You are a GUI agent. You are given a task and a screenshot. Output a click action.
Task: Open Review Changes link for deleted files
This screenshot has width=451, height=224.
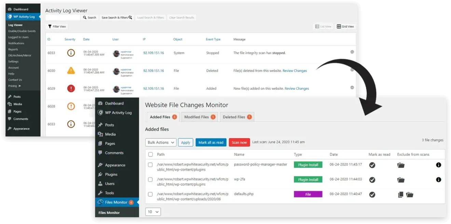coord(295,71)
